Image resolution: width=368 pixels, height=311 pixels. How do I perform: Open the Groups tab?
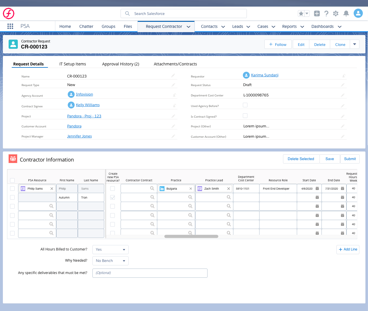[x=109, y=26]
